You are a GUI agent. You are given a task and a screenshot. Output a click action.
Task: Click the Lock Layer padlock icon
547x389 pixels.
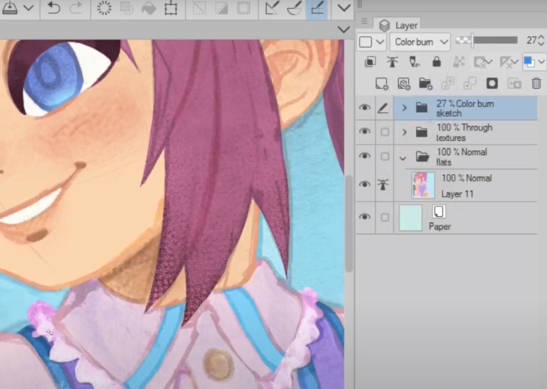436,62
